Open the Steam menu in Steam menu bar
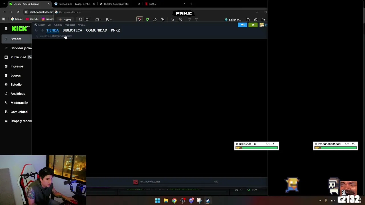Screen dimensions: 365x205 (42, 25)
